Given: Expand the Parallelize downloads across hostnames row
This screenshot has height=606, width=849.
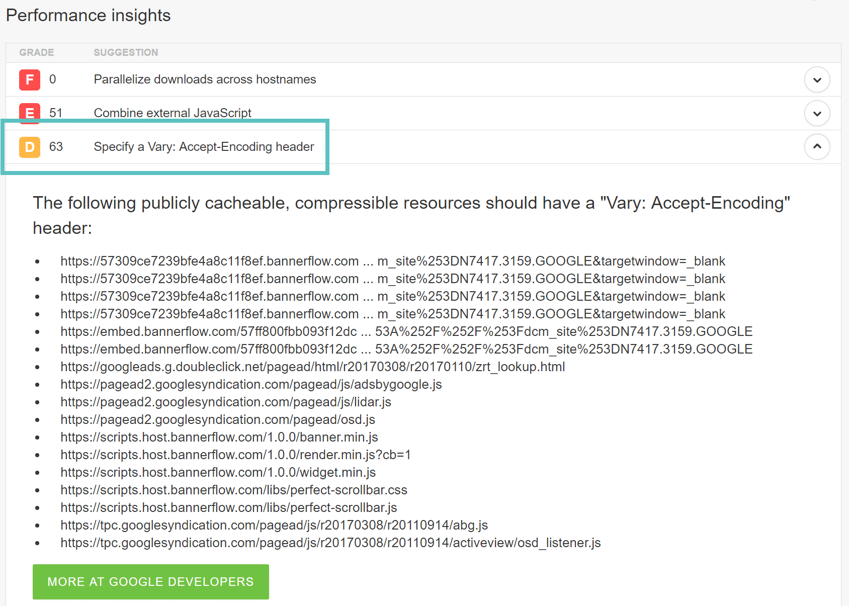Looking at the screenshot, I should click(x=817, y=79).
